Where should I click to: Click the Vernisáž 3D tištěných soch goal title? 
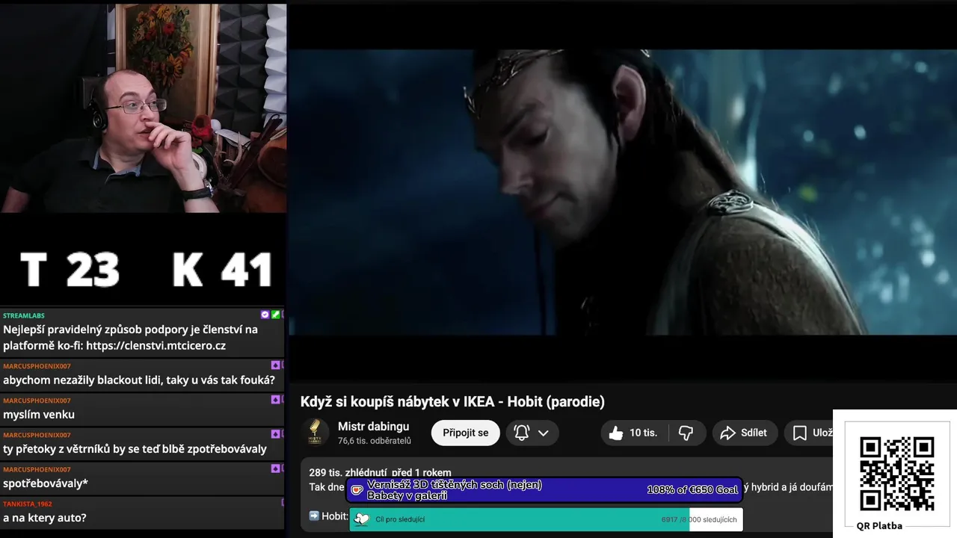[x=455, y=490]
